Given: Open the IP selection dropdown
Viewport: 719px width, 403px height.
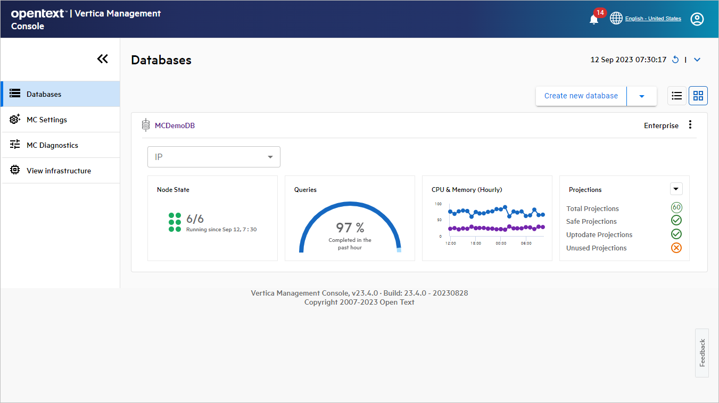Looking at the screenshot, I should pyautogui.click(x=213, y=156).
